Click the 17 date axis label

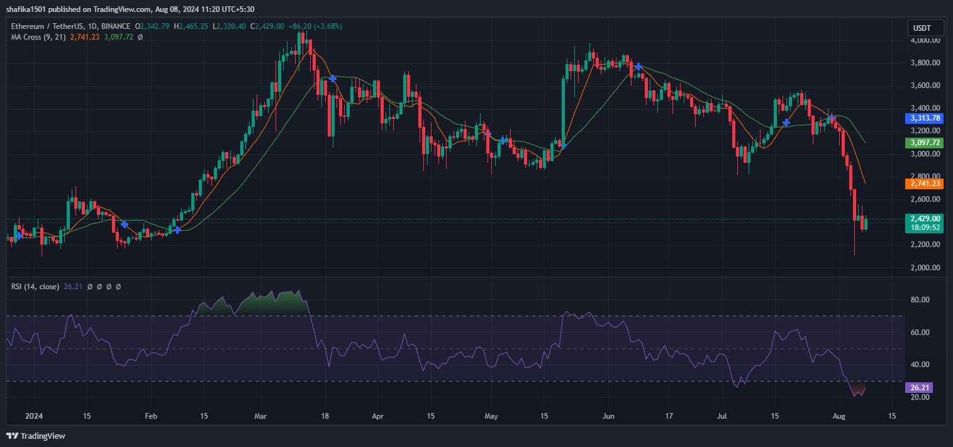[x=669, y=416]
